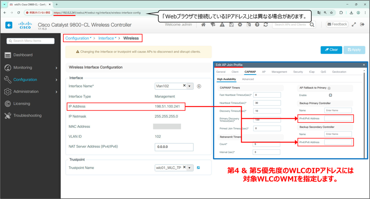The image size is (370, 199).
Task: Click the Search Menu Items field
Action: click(x=31, y=41)
